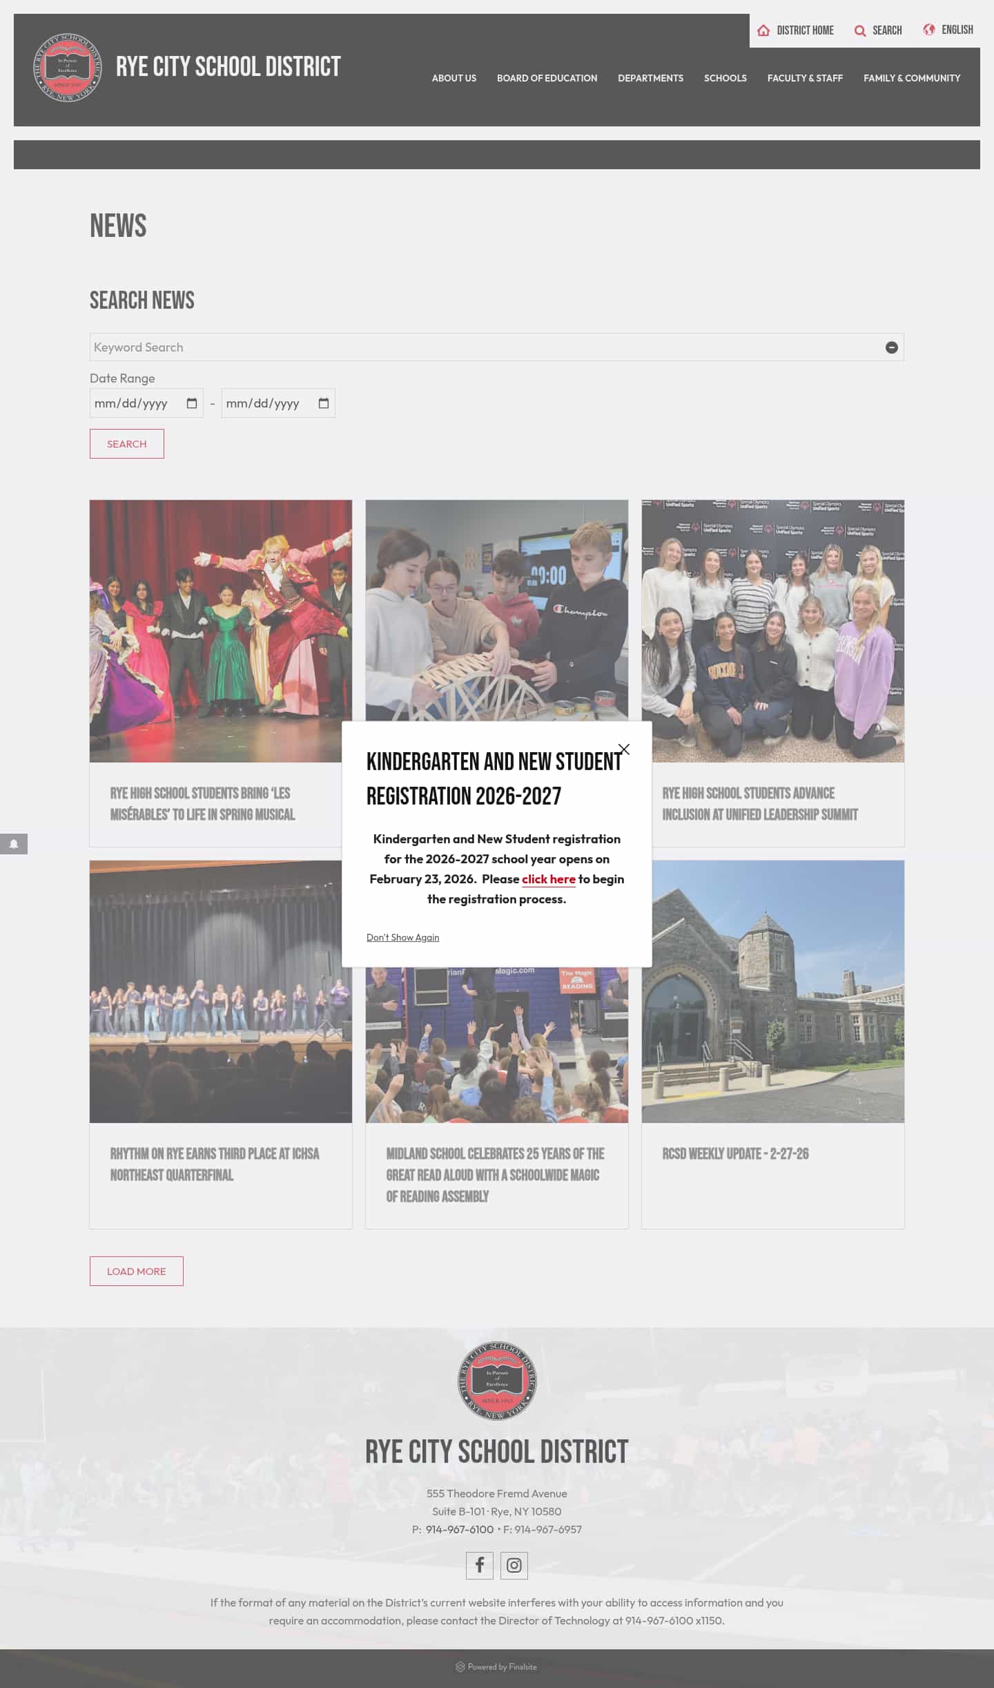The image size is (994, 1688).
Task: Click the Rye City School District header seal logo
Action: pyautogui.click(x=68, y=68)
